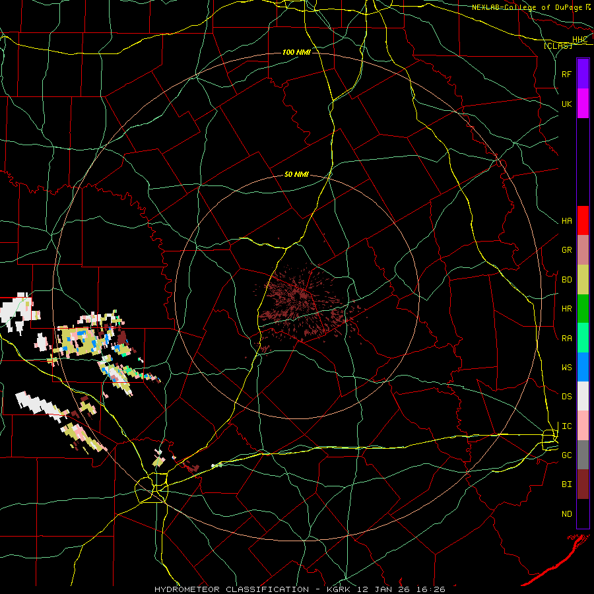Image resolution: width=594 pixels, height=594 pixels.
Task: Click the BD legend label
Action: (x=566, y=280)
